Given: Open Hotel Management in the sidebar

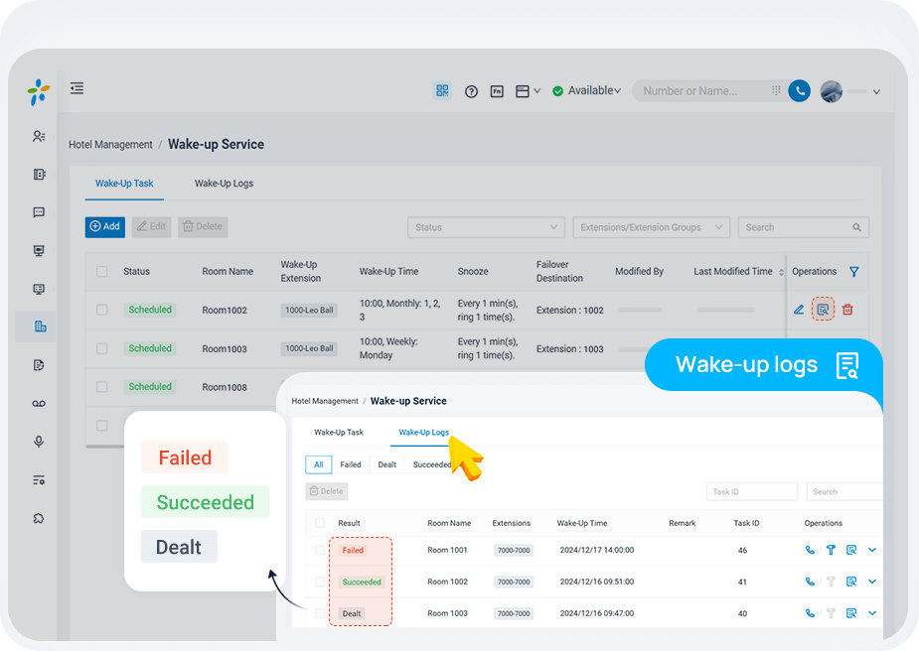Looking at the screenshot, I should pos(40,326).
